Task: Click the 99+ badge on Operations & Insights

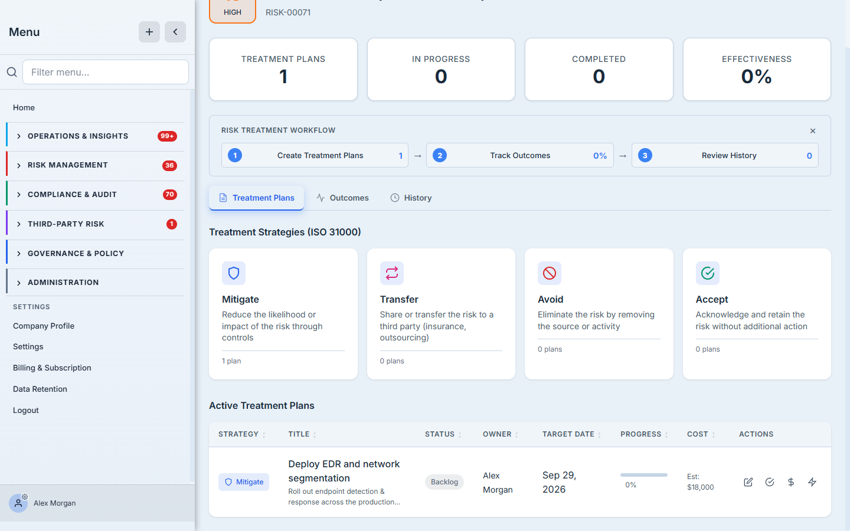Action: [168, 136]
